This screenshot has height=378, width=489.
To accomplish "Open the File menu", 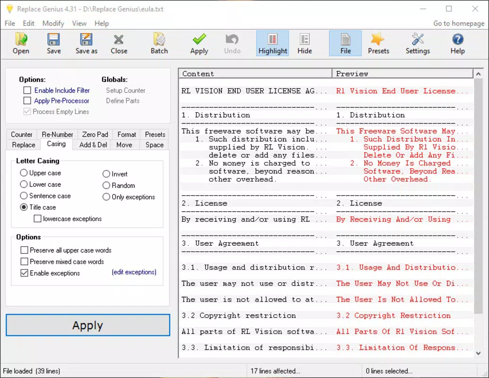I will pos(9,23).
